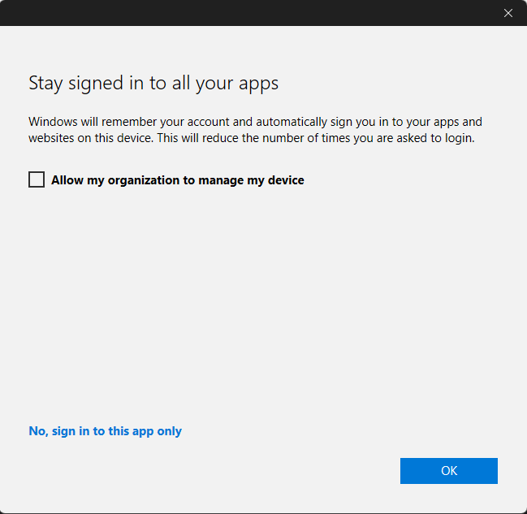Check 'Allow my organization to manage my device'

[37, 179]
